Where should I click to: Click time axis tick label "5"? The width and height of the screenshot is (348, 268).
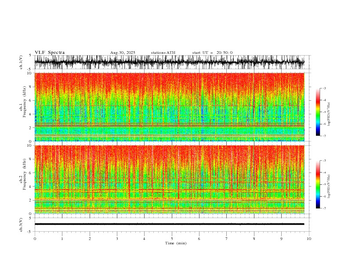(x=172, y=239)
